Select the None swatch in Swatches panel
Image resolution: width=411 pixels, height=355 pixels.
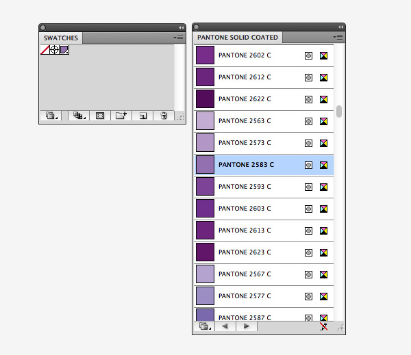(45, 50)
